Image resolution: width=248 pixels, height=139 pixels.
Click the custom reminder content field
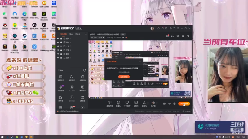124,72
